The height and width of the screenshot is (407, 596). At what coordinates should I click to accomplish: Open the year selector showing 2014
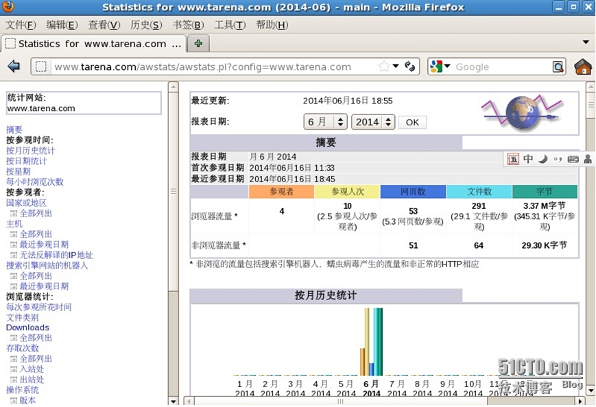pos(373,122)
